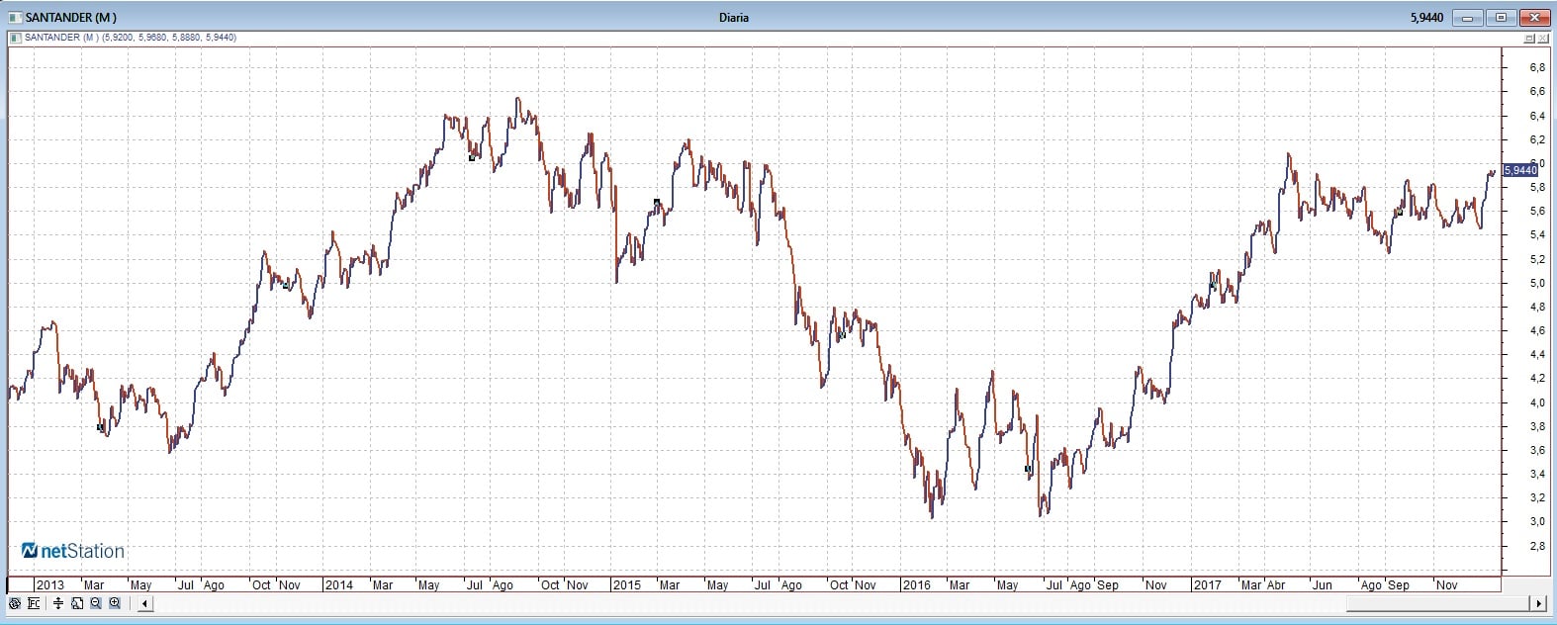Viewport: 1557px width, 625px height.
Task: Open the indicators formula icon in bottom toolbar
Action: [x=34, y=603]
